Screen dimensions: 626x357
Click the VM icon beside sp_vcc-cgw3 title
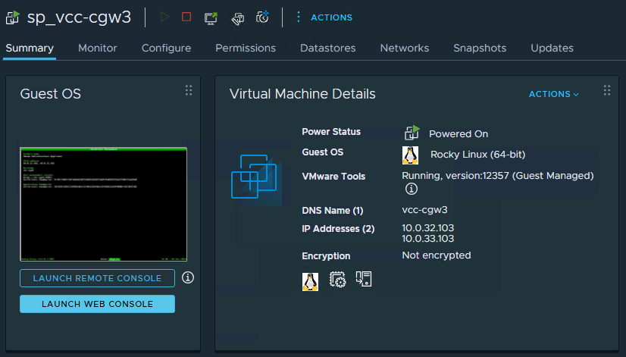pyautogui.click(x=12, y=17)
